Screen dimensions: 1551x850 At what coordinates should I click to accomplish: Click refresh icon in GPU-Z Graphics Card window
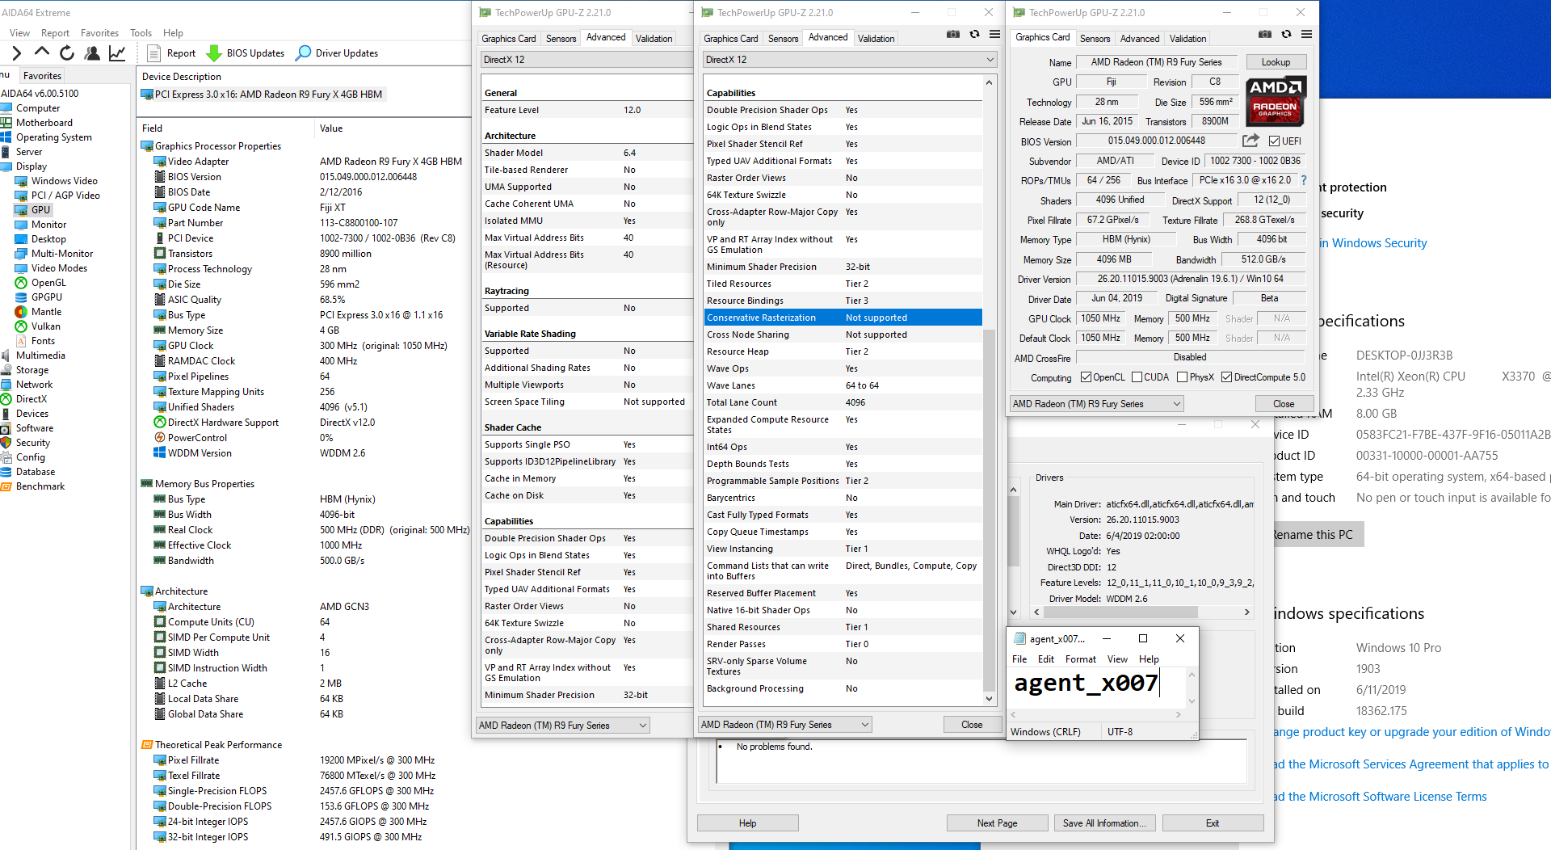(1286, 35)
